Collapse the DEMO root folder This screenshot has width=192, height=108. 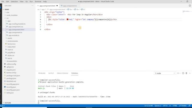click(7, 9)
